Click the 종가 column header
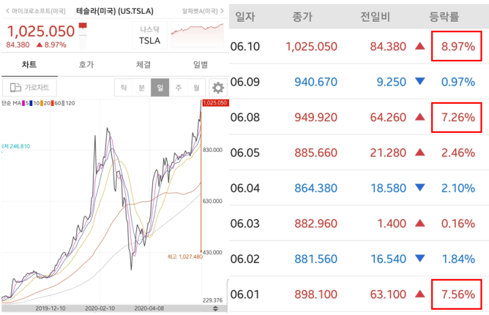The image size is (489, 315). coord(302,16)
